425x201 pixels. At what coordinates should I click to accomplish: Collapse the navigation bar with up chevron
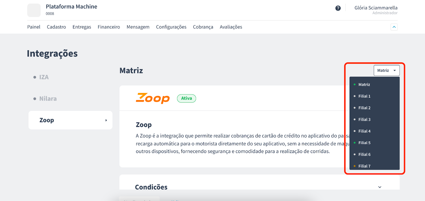pyautogui.click(x=394, y=27)
